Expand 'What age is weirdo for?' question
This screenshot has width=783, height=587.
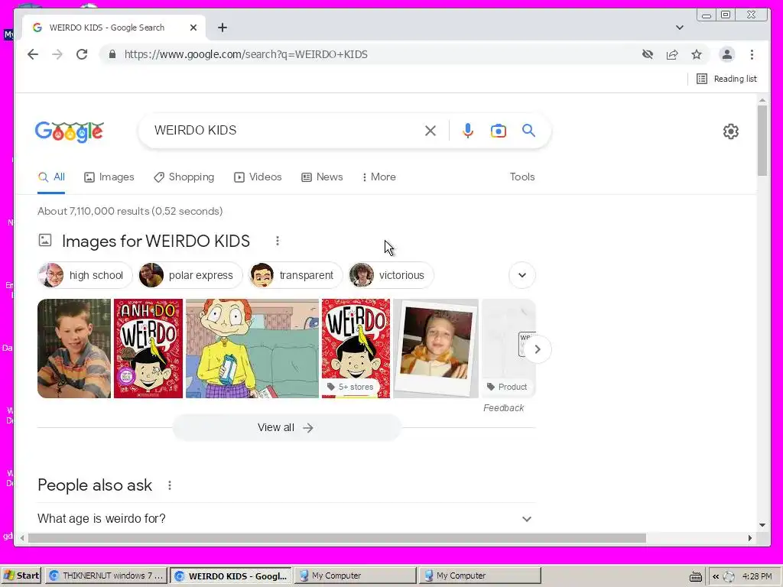[286, 519]
